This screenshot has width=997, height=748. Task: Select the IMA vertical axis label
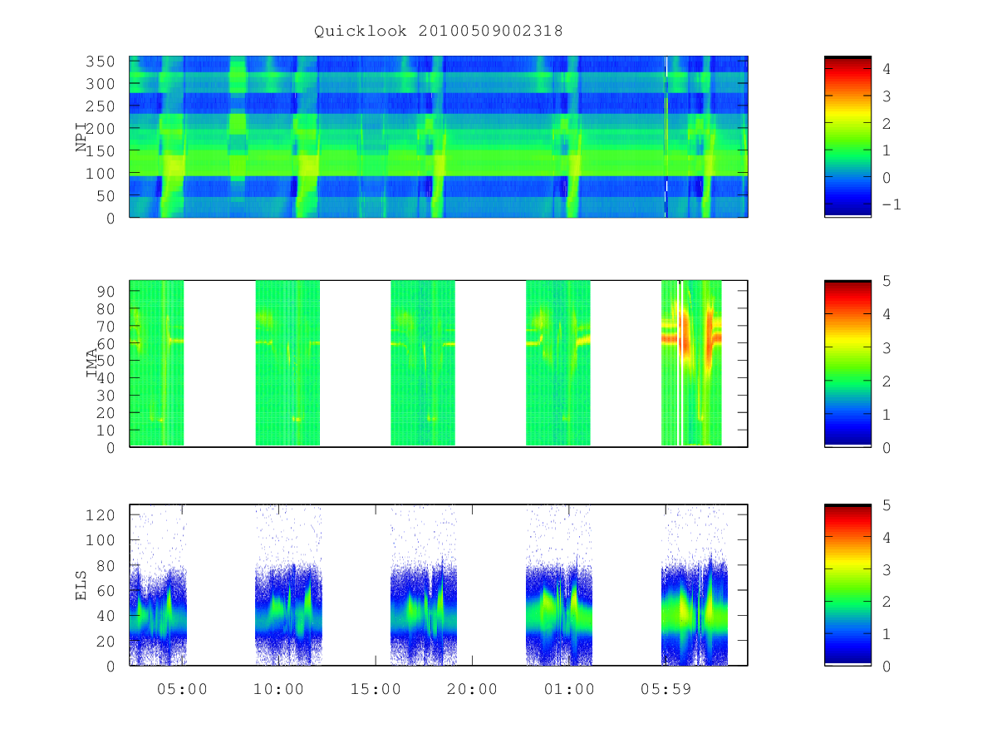coord(91,363)
